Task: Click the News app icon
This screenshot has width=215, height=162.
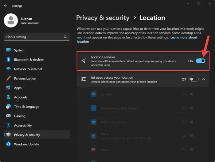Action: (x=93, y=149)
